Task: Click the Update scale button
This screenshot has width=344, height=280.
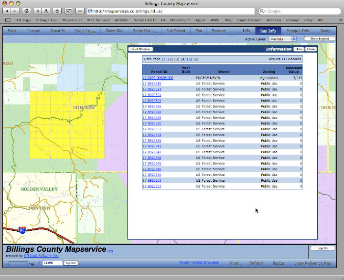Action: pos(71,263)
